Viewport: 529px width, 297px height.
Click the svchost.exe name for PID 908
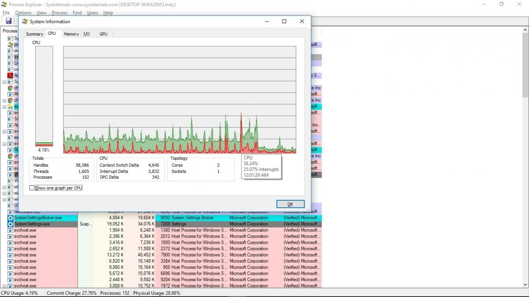point(25,267)
